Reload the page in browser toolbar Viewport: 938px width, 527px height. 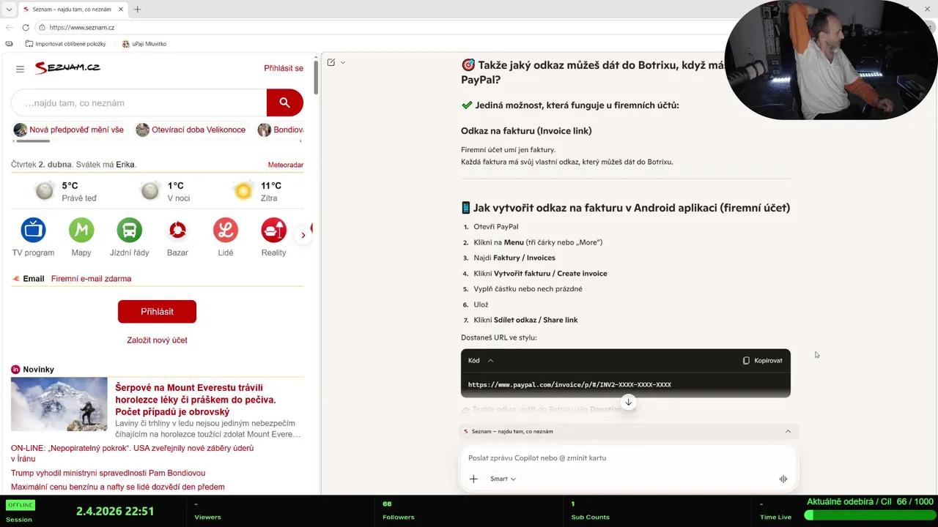coord(26,27)
